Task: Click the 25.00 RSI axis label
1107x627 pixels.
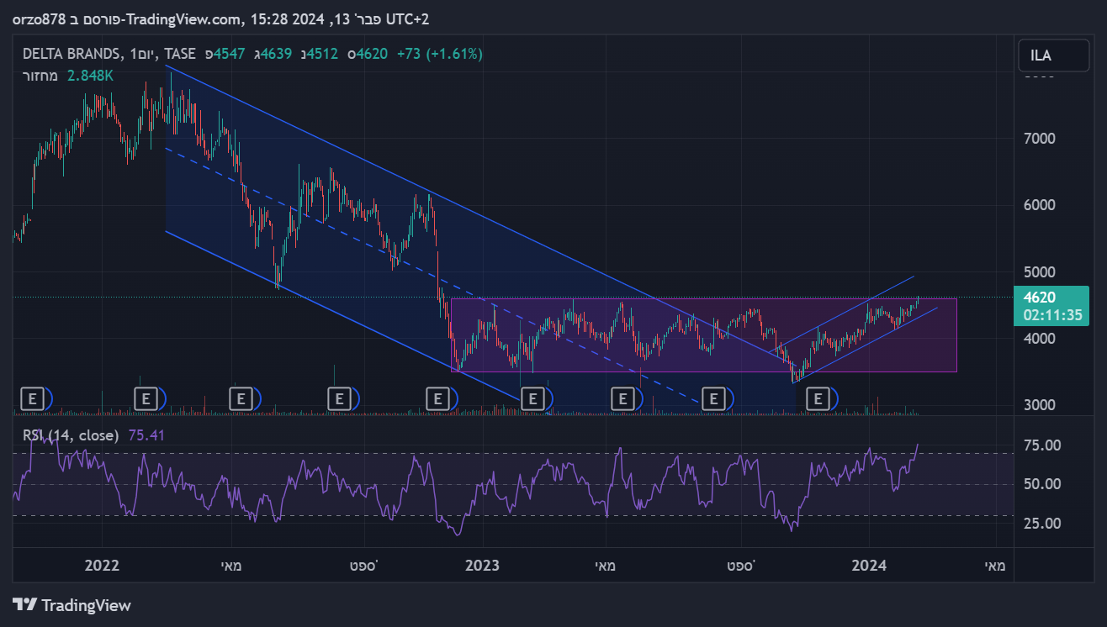Action: (x=1041, y=524)
